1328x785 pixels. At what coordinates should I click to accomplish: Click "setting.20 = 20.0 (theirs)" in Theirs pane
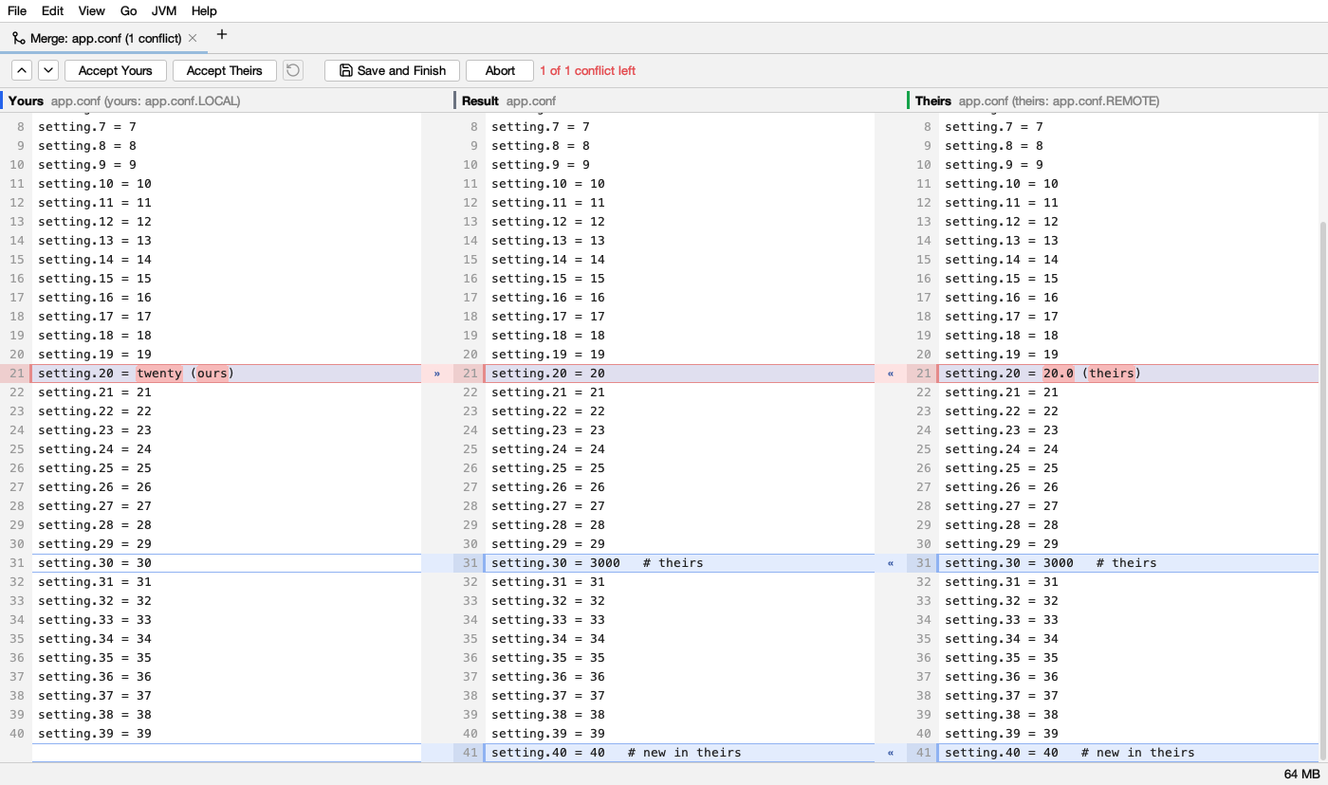pos(1043,374)
